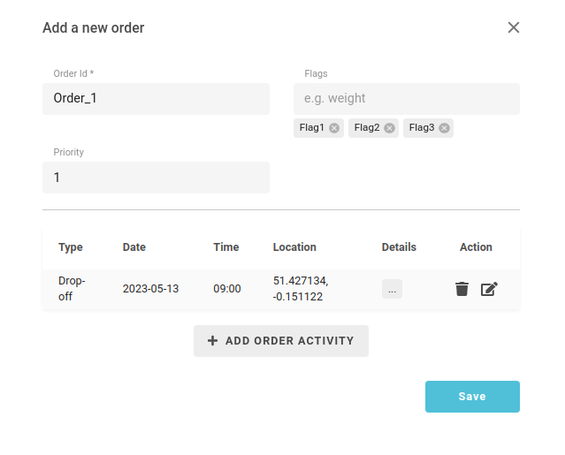Delete the Drop-off activity with trash icon
This screenshot has width=565, height=455.
[x=462, y=289]
